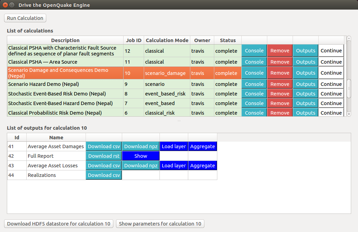Show the Full Report output

coord(141,156)
